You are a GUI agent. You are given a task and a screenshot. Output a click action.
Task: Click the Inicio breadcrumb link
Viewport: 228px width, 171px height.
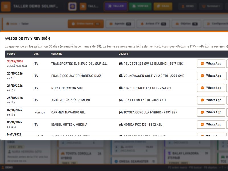pos(14,24)
